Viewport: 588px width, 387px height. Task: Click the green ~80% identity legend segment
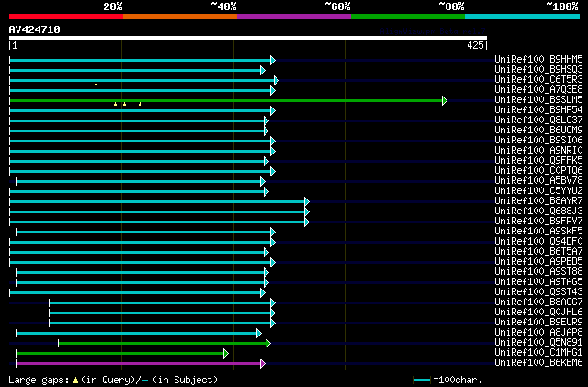(408, 17)
